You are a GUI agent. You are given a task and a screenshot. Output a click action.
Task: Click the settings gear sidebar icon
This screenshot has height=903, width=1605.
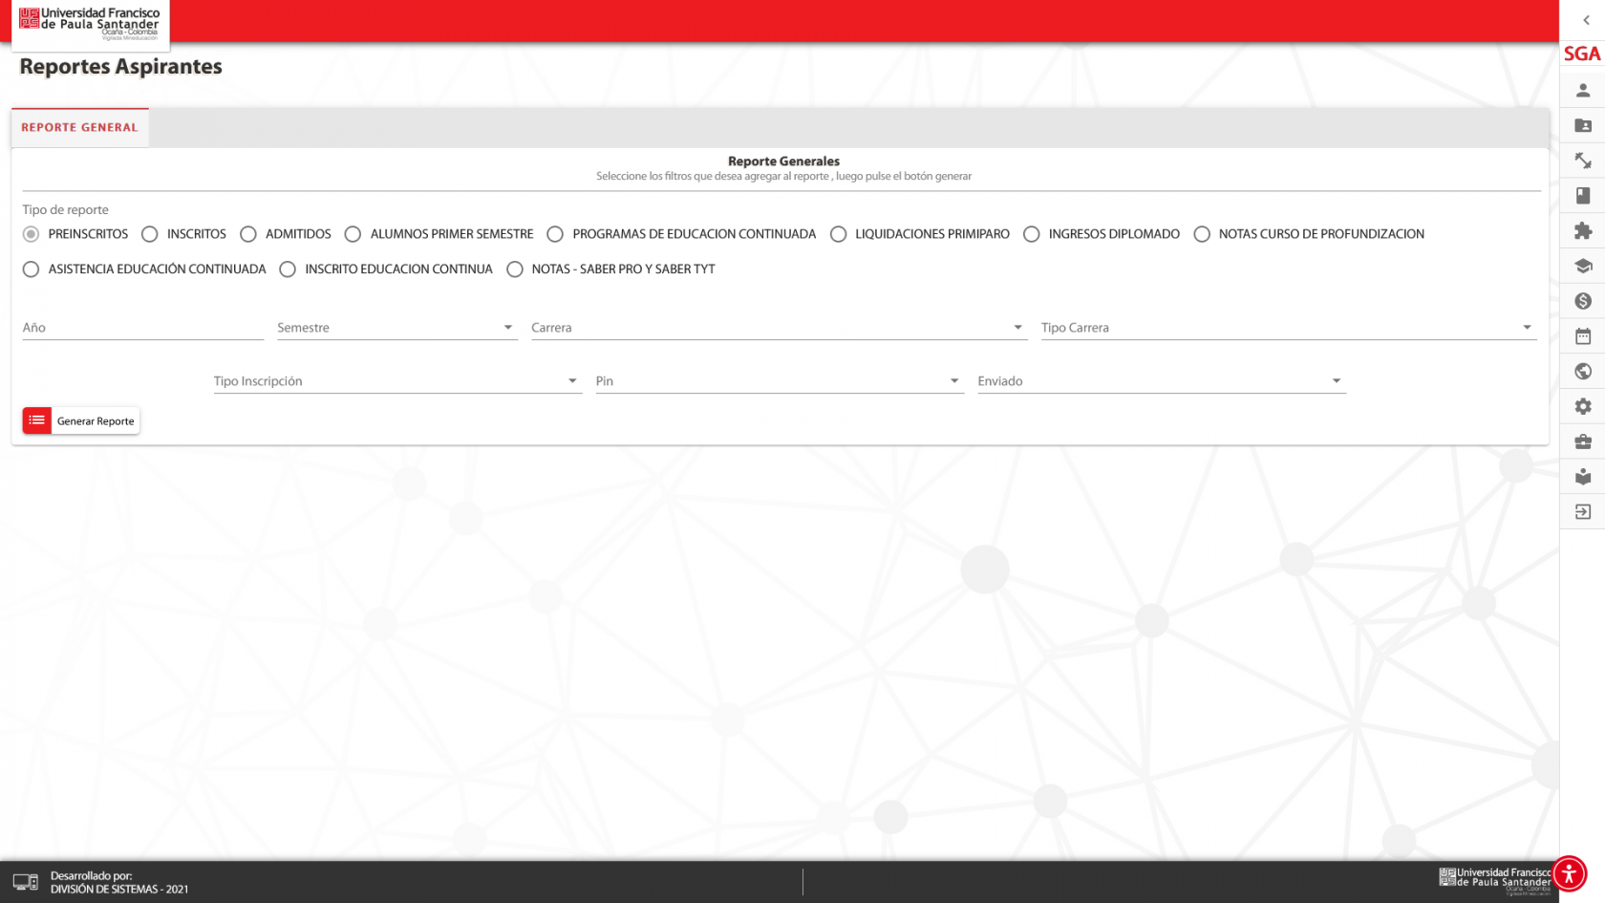[1582, 407]
